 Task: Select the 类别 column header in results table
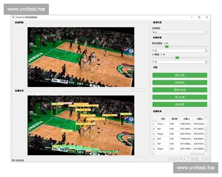coord(163,118)
